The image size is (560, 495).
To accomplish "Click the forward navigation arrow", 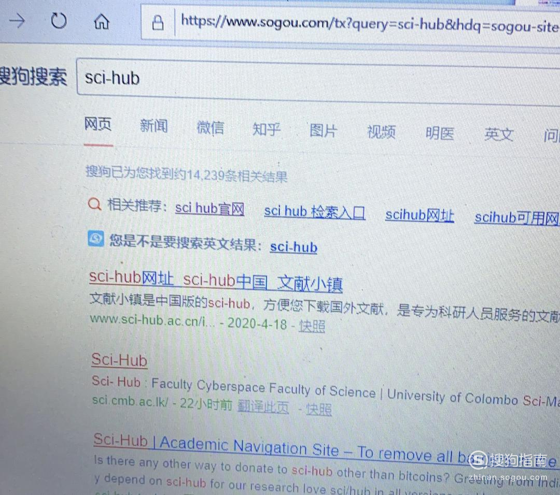I will click(x=17, y=22).
